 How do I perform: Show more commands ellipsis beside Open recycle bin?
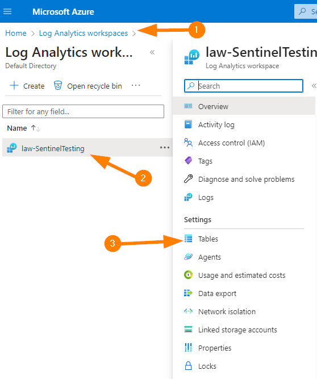136,85
